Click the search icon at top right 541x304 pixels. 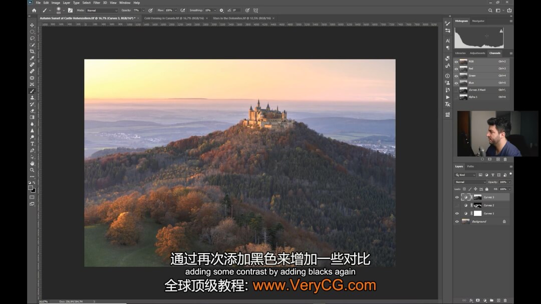pos(490,10)
